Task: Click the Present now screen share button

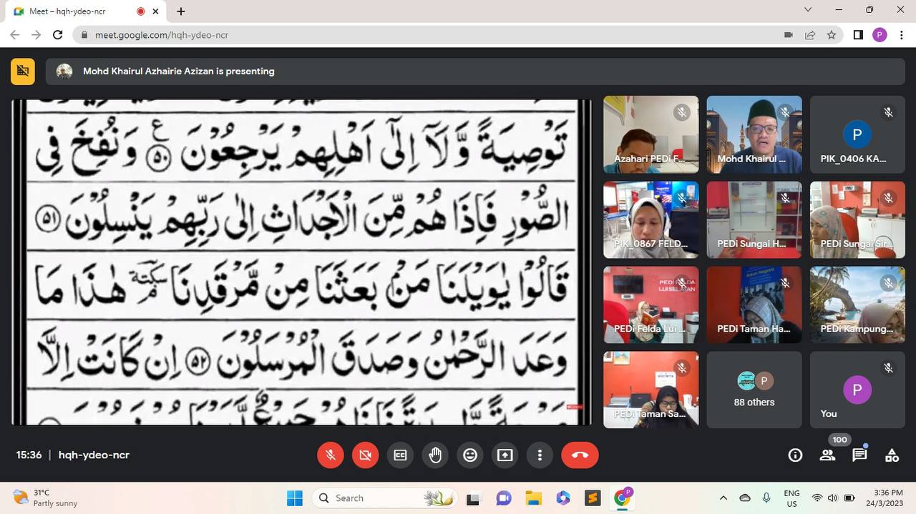Action: pyautogui.click(x=505, y=455)
